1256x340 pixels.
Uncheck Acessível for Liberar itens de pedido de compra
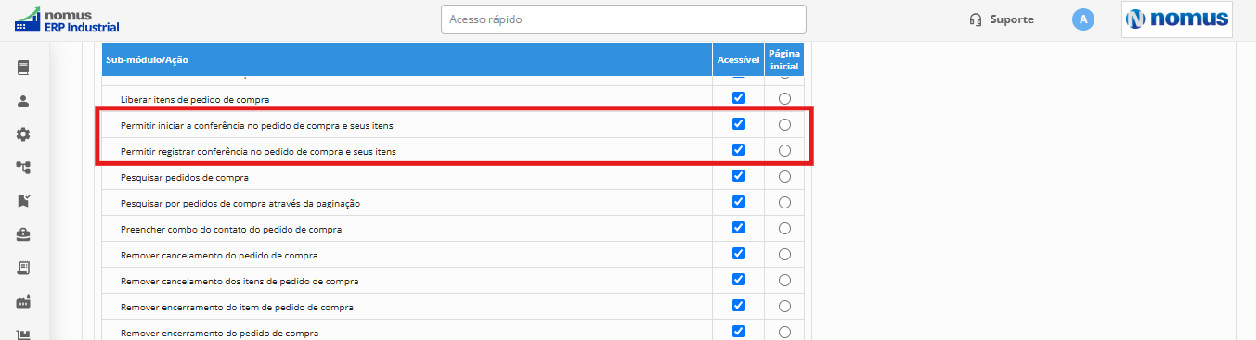(739, 98)
